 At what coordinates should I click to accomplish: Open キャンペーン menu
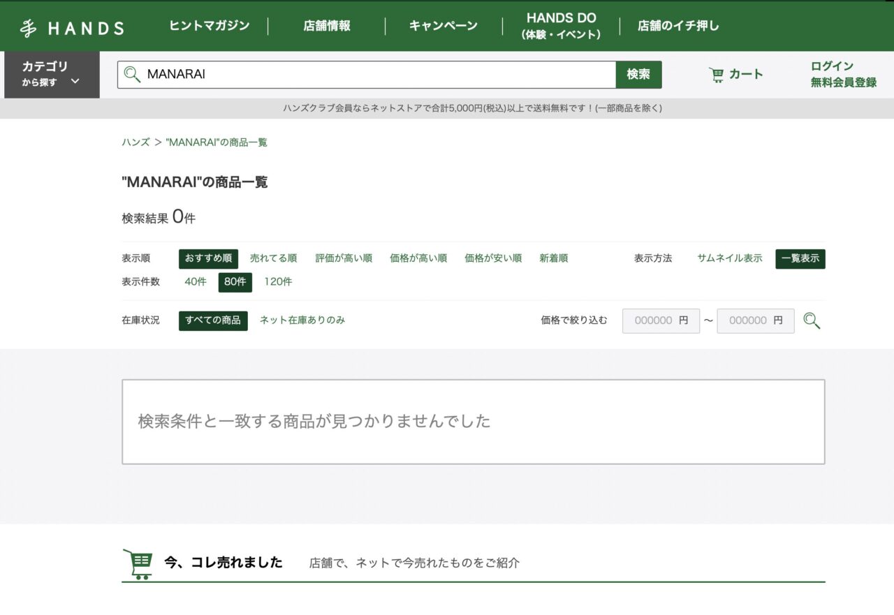(444, 26)
